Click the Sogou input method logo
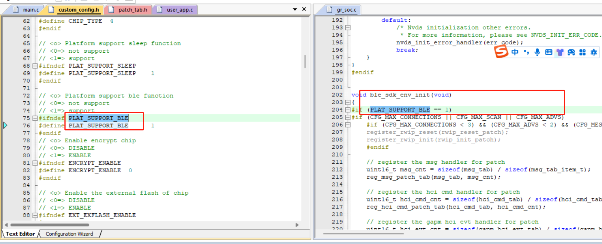Screen dimensions: 602x244 click(x=501, y=52)
